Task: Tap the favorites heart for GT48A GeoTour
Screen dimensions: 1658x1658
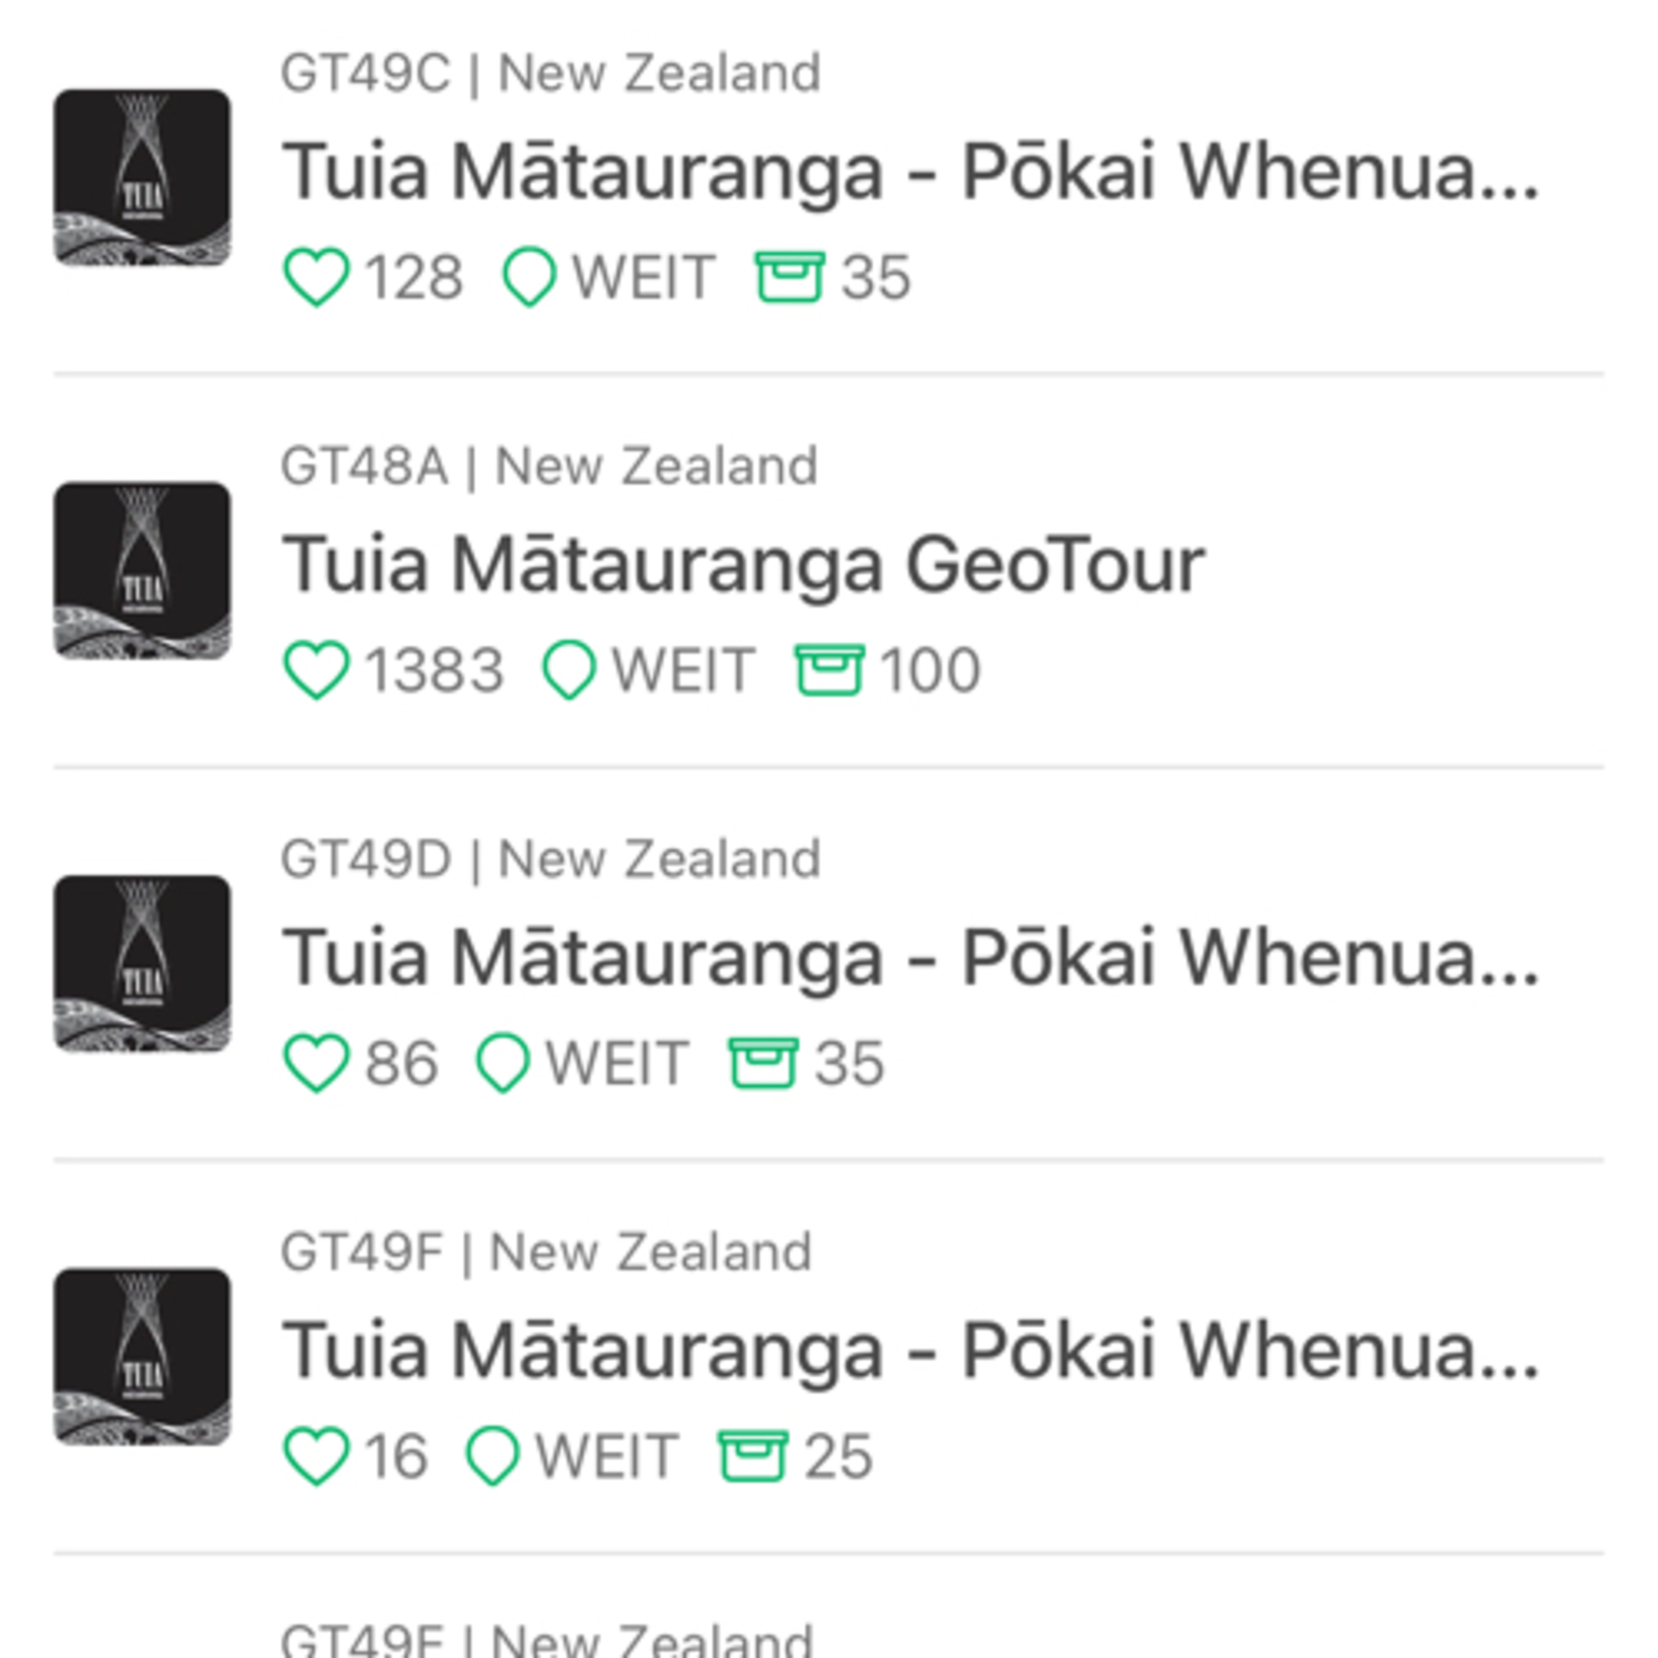Action: 316,669
